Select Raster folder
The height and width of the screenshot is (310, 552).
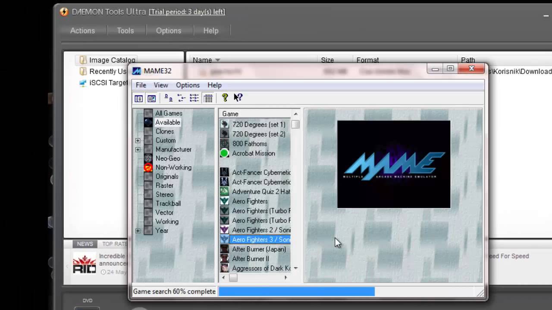[x=164, y=186]
